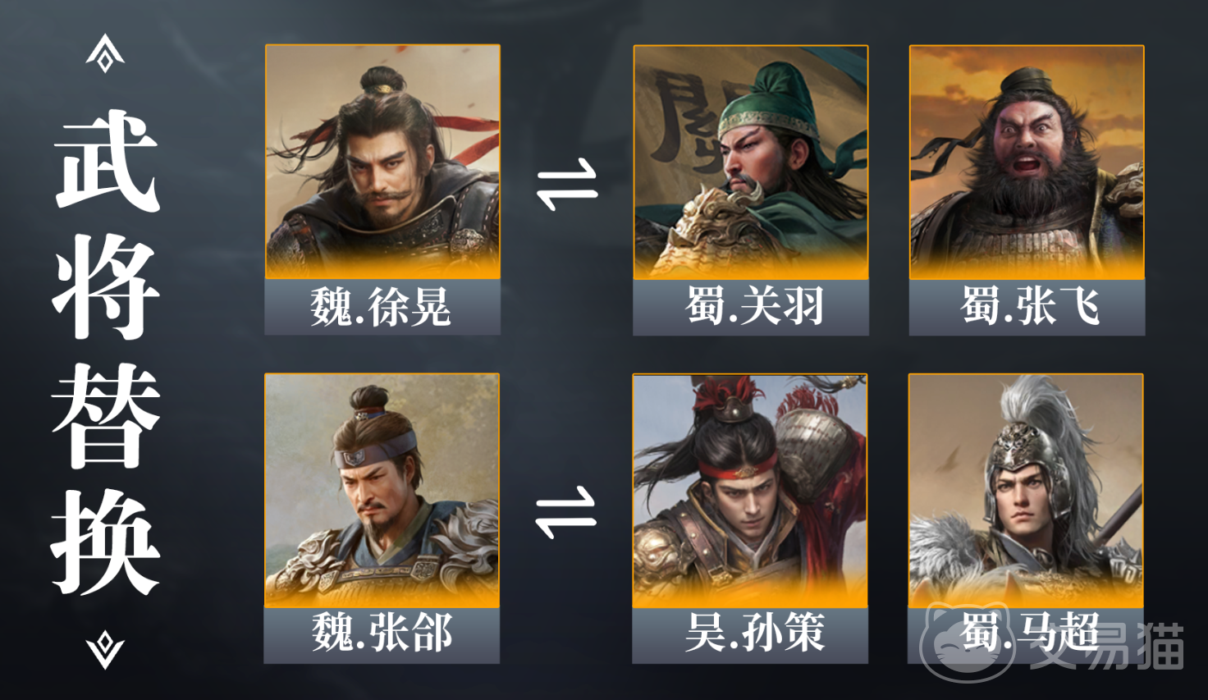Image resolution: width=1208 pixels, height=700 pixels.
Task: Click the 武将替换 vertical title
Action: (106, 351)
